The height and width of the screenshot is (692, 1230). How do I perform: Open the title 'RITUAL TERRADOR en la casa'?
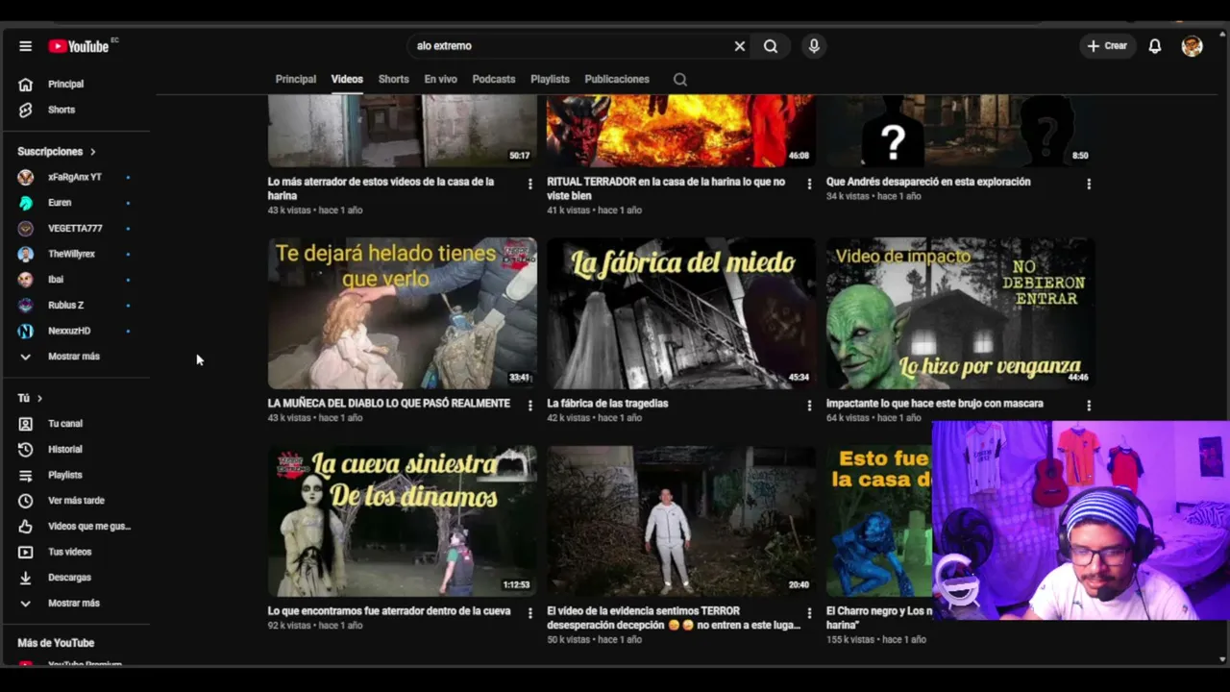(666, 188)
